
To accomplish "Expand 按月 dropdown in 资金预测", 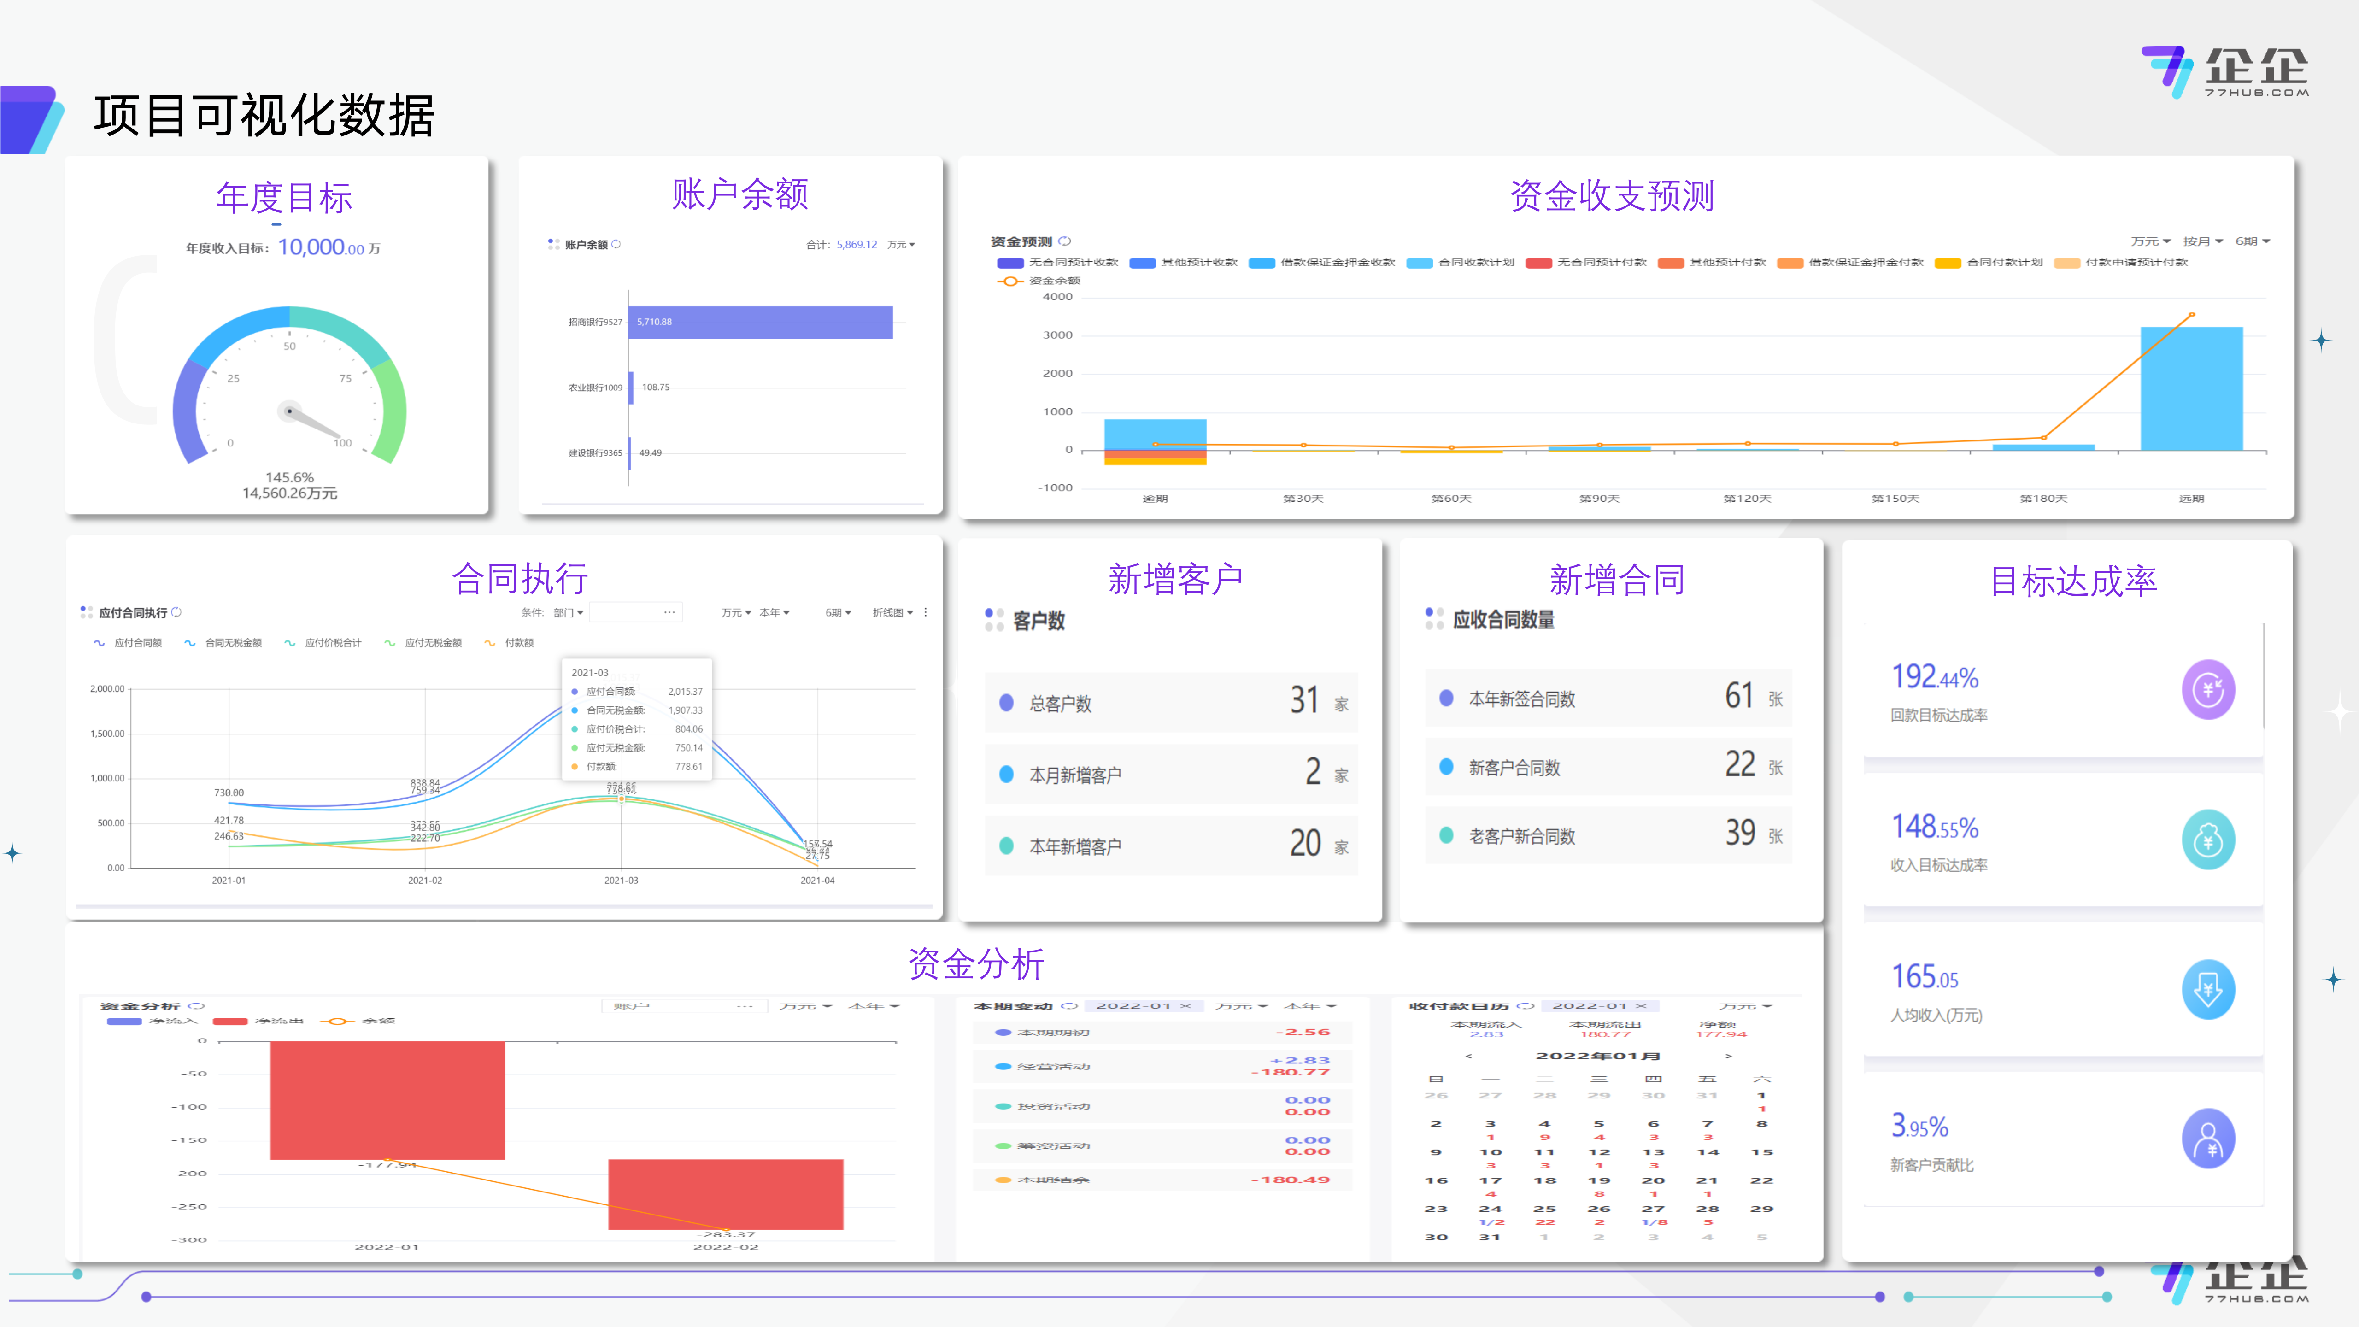I will (x=2201, y=242).
